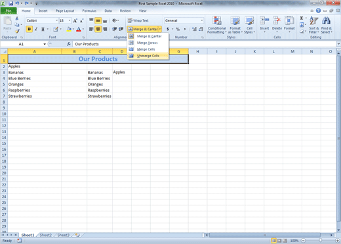Click the horizontal scrollbar
This screenshot has width=341, height=244.
coord(265,235)
